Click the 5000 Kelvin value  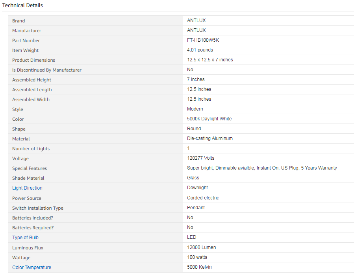[199, 267]
